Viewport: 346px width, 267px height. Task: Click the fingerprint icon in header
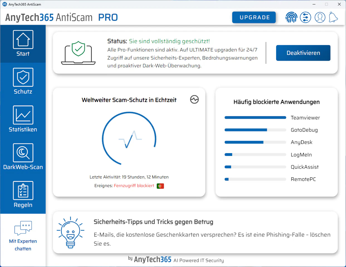[x=291, y=17]
